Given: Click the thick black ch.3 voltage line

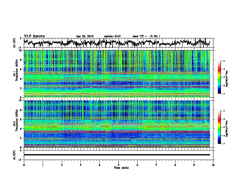Looking at the screenshot, I should click(x=117, y=155).
